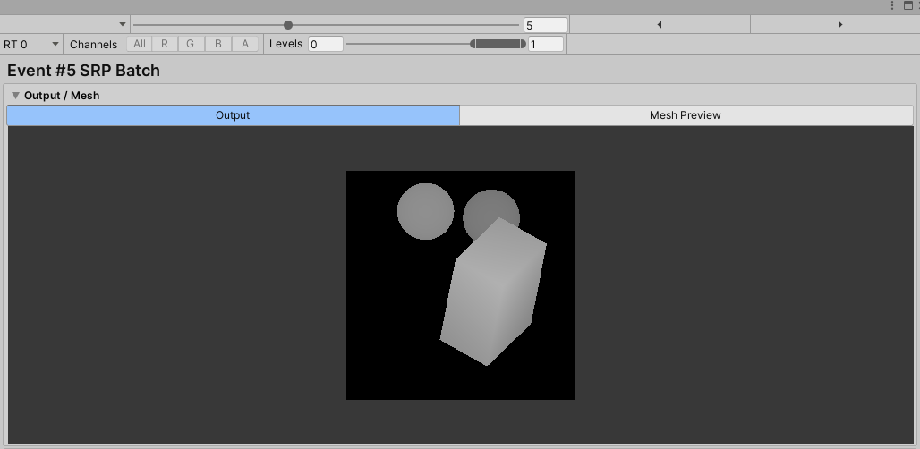The image size is (920, 449).
Task: Click the Event #5 SRP Batch heading
Action: coord(83,71)
